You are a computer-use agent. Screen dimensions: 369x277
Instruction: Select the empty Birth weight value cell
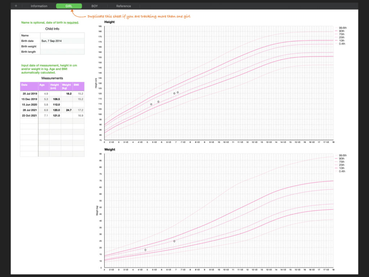62,46
